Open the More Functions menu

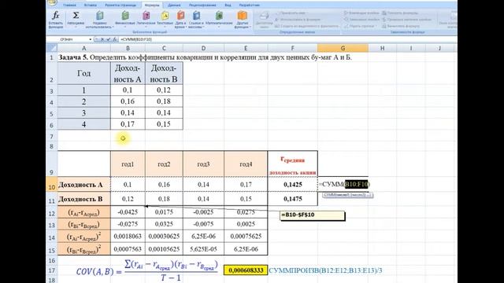242,19
